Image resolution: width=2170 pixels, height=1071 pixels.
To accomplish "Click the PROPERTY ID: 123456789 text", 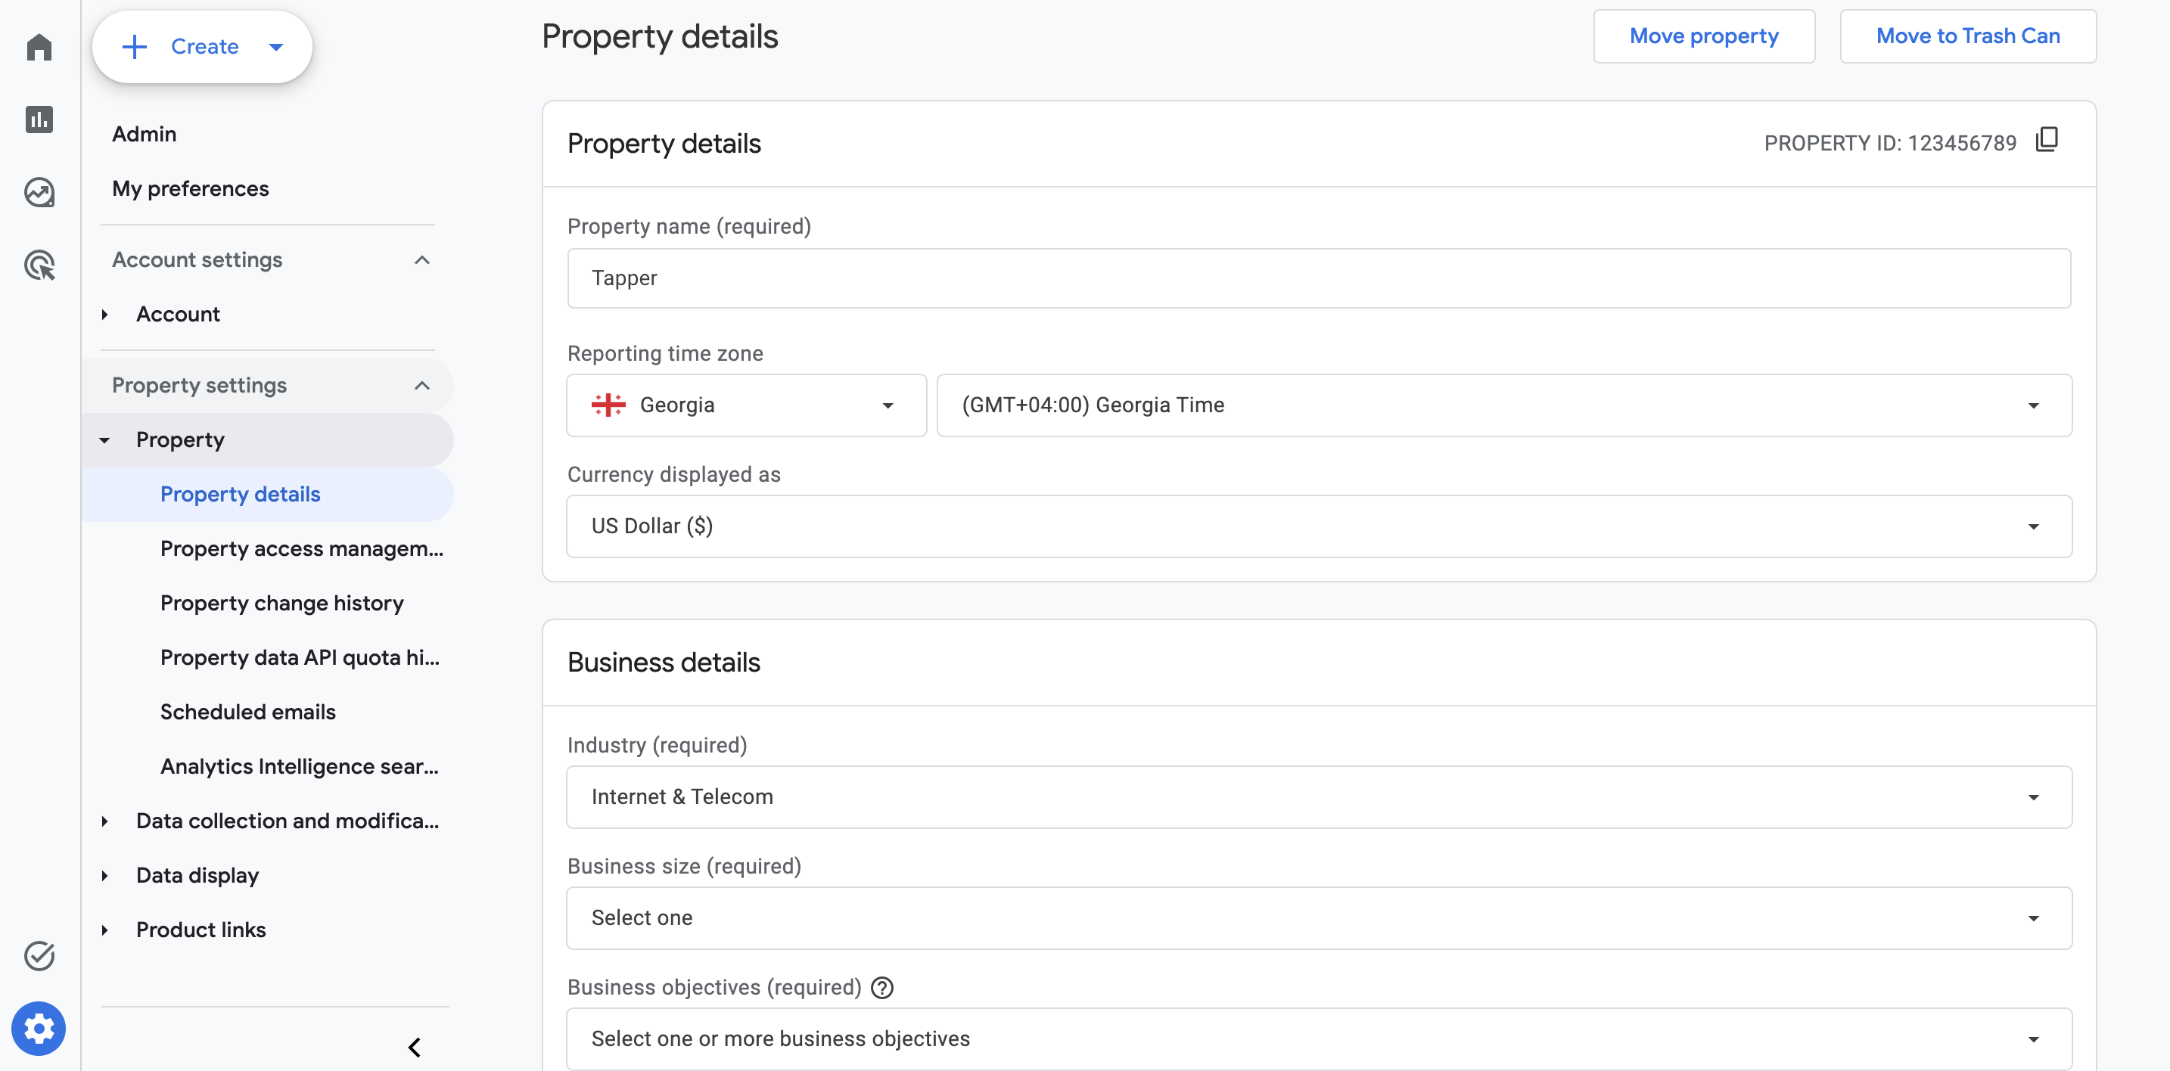I will click(1889, 143).
